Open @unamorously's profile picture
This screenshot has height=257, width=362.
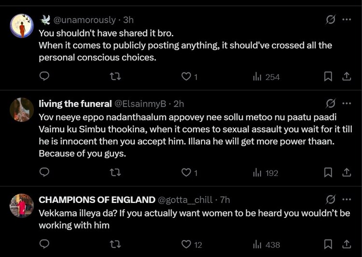point(22,26)
